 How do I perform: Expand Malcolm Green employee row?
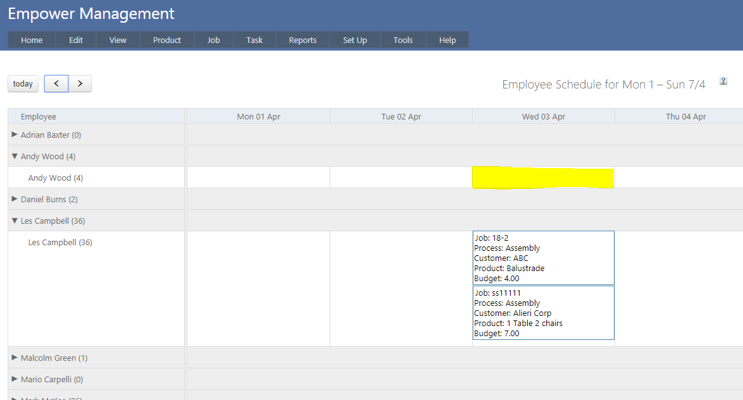tap(15, 358)
